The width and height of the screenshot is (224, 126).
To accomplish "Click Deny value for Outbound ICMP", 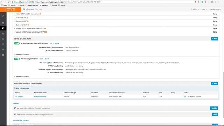I will tap(215, 25).
